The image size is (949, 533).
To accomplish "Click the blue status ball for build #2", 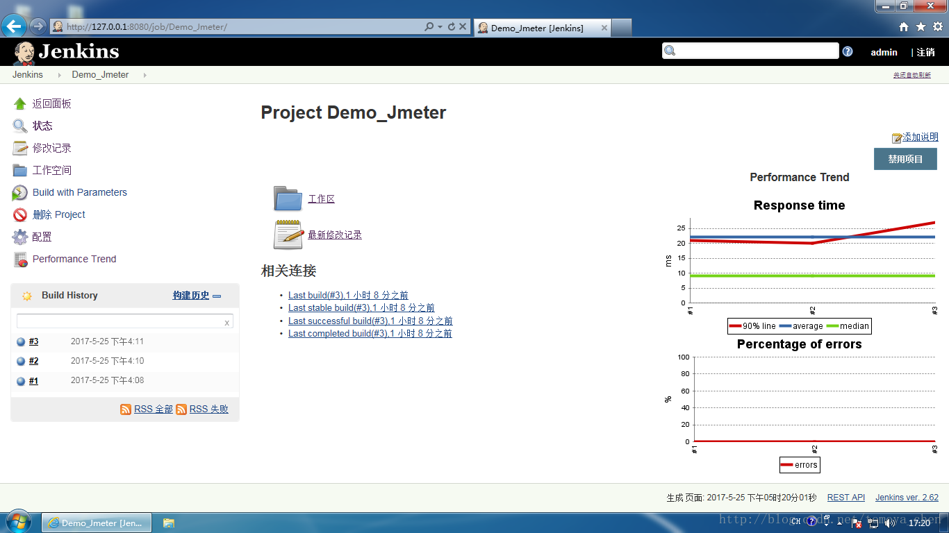I will pyautogui.click(x=21, y=361).
